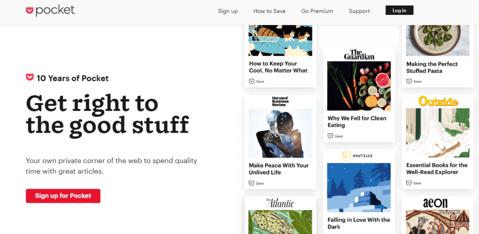Screen dimensions: 479x234
Task: Open the Harvard Business Review hugging figures image
Action: pyautogui.click(x=280, y=133)
